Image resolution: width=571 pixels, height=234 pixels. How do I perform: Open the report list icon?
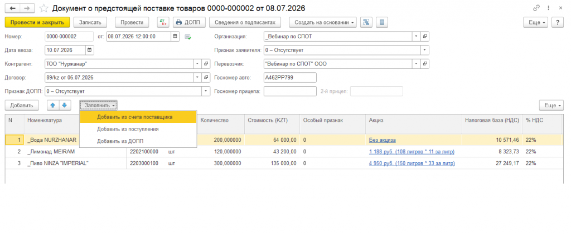pyautogui.click(x=381, y=22)
